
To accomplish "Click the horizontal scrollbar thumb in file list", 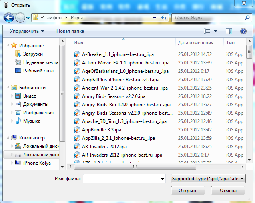I will point(135,167).
